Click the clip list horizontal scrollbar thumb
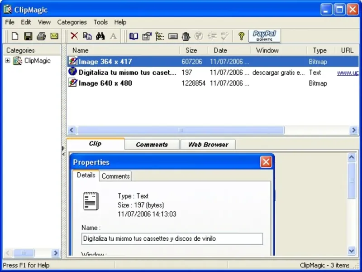Viewport: 362px width, 272px height. pos(181,130)
